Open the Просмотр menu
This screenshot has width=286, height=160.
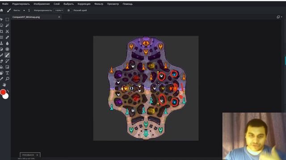pos(113,4)
